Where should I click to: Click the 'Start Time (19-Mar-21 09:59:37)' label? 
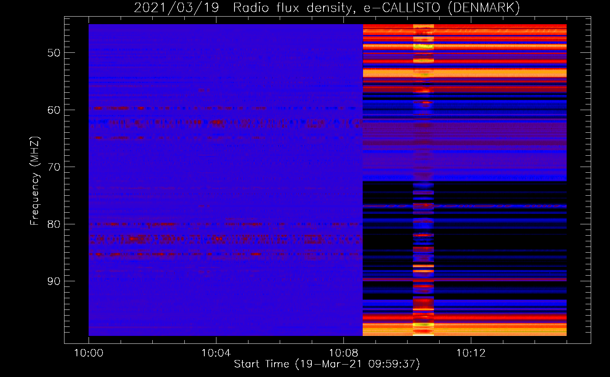[327, 364]
